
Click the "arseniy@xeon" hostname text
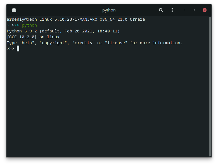point(22,19)
